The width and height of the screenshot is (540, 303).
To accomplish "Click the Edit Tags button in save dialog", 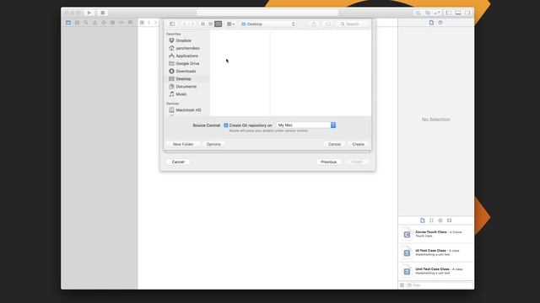I will coord(328,24).
